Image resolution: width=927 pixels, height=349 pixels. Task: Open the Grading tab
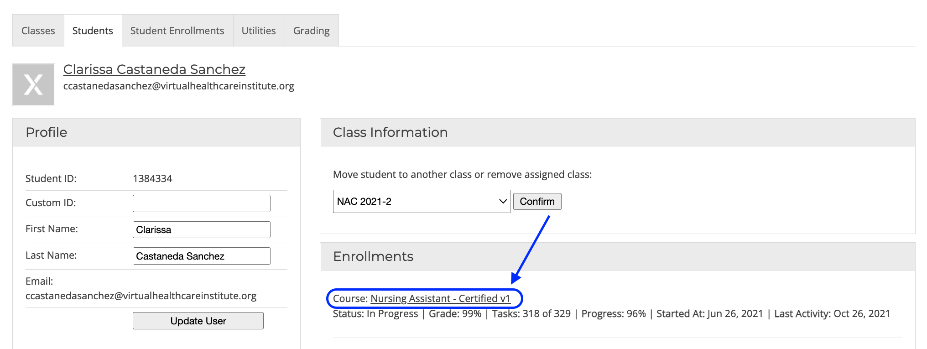click(x=312, y=31)
